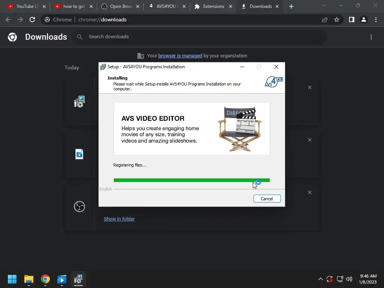Open the browser is managed link
This screenshot has height=288, width=384.
pos(180,55)
